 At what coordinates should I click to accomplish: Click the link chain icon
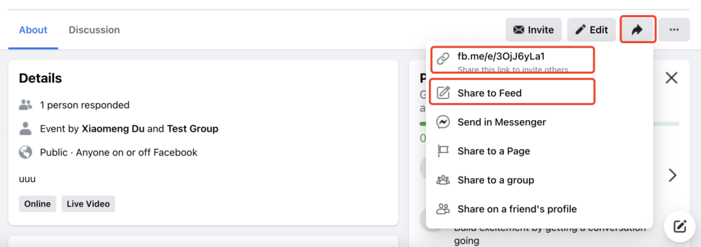[x=443, y=59]
